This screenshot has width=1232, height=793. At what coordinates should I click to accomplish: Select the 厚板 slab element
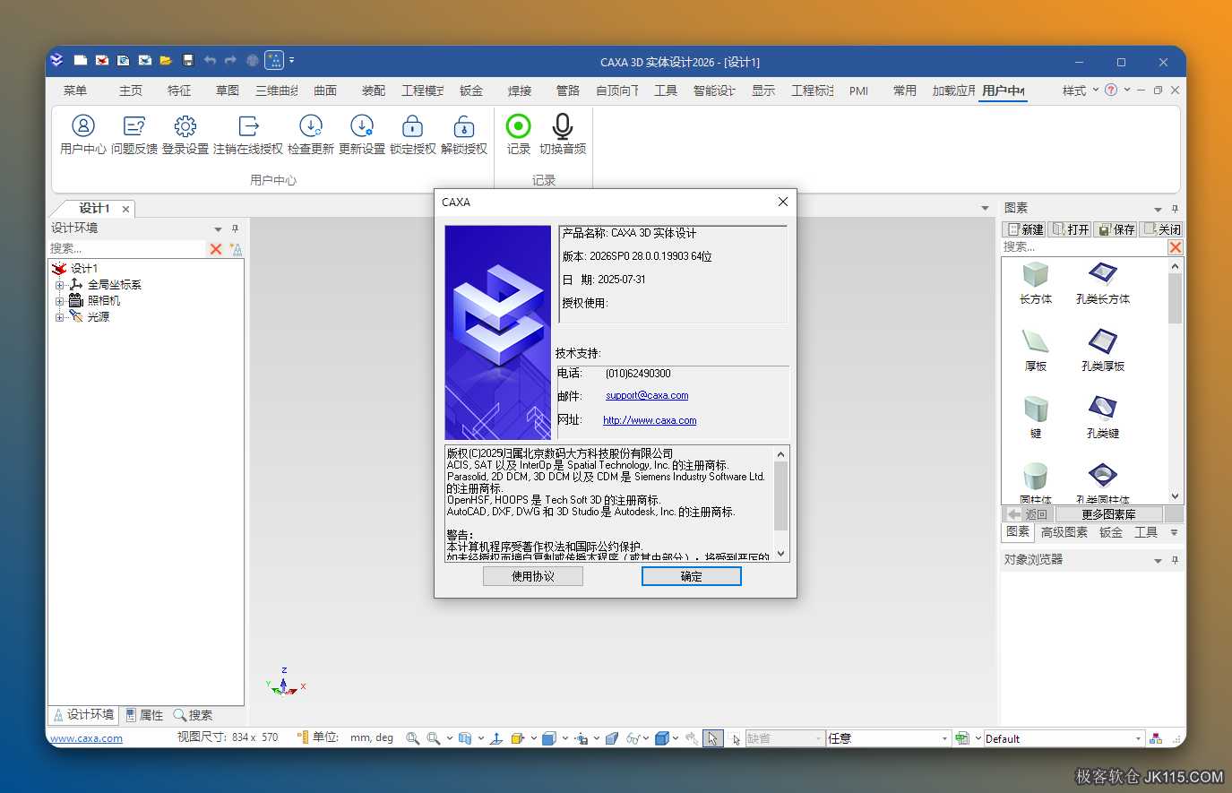(x=1036, y=350)
